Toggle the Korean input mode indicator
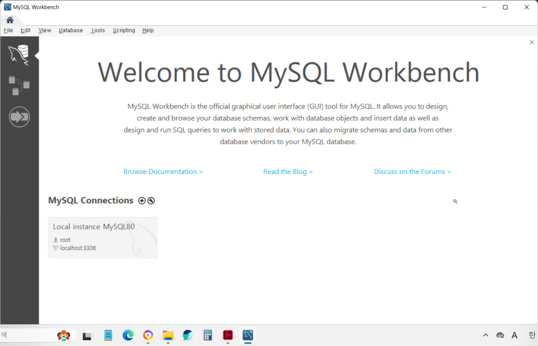This screenshot has height=346, width=538. click(532, 335)
